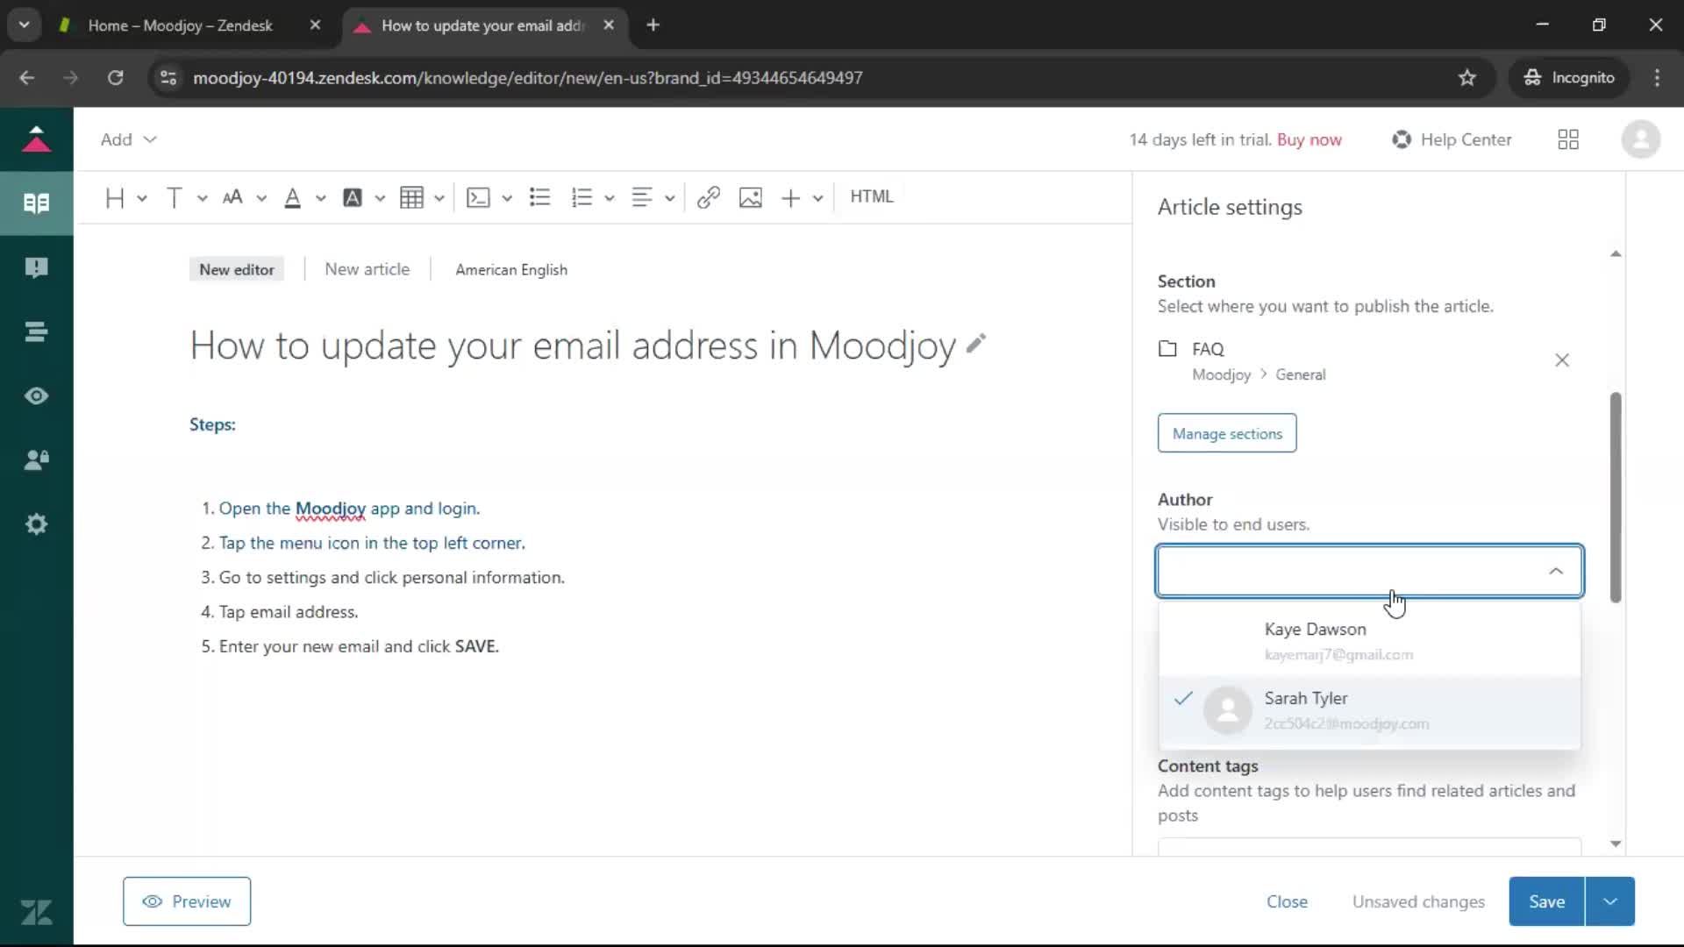Viewport: 1684px width, 947px height.
Task: Click the settings panel scroll-down arrow
Action: coord(1616,844)
